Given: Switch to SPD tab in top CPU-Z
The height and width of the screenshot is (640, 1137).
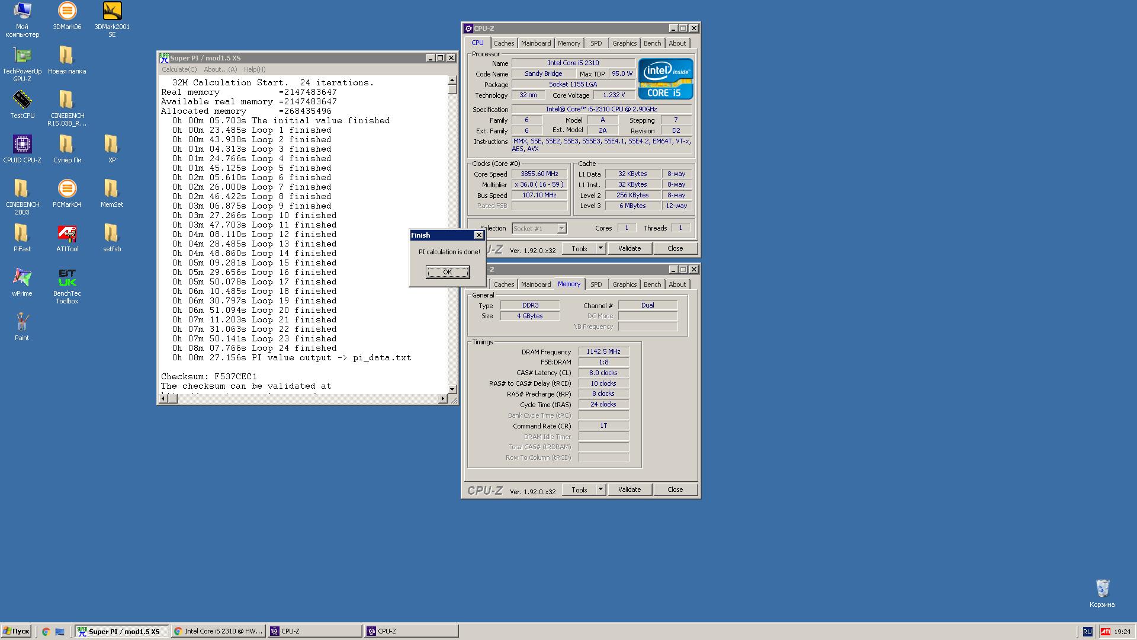Looking at the screenshot, I should click(x=596, y=43).
